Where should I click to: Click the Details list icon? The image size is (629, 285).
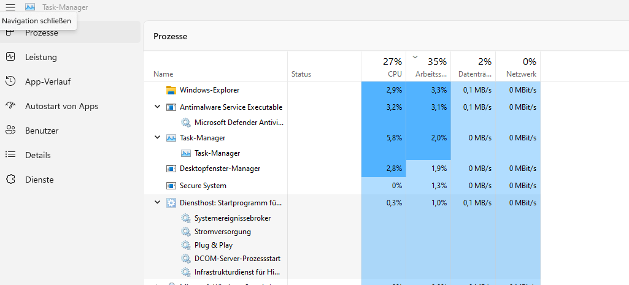pos(10,154)
